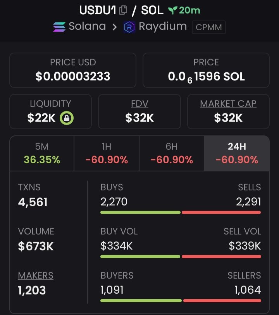Click the SOL price box
Viewport: 279px width, 315px height.
[206, 70]
